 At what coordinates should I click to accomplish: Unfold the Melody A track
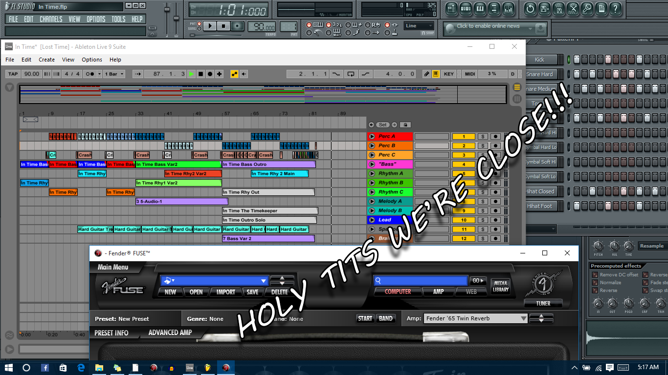click(x=372, y=201)
